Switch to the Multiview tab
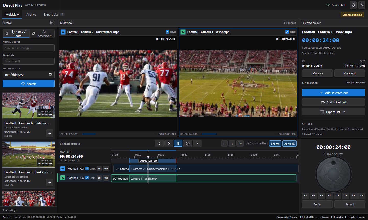This screenshot has width=368, height=220. click(12, 15)
